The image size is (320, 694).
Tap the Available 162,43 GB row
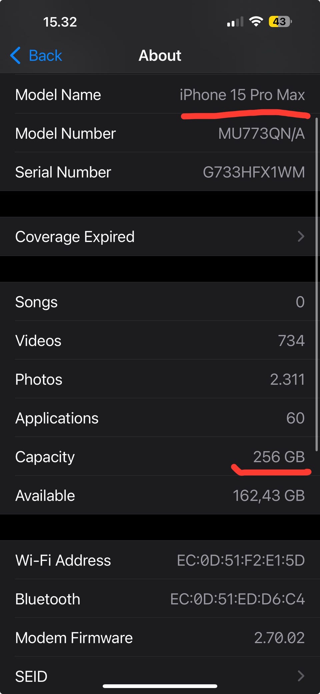pyautogui.click(x=160, y=495)
